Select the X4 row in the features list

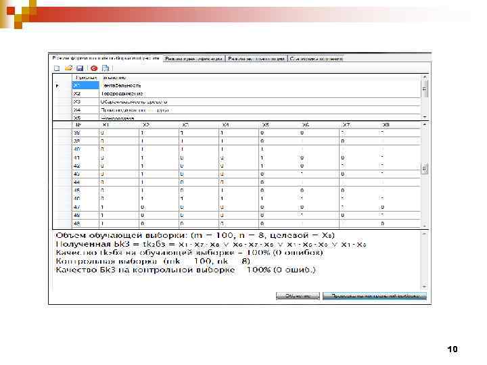[237, 110]
